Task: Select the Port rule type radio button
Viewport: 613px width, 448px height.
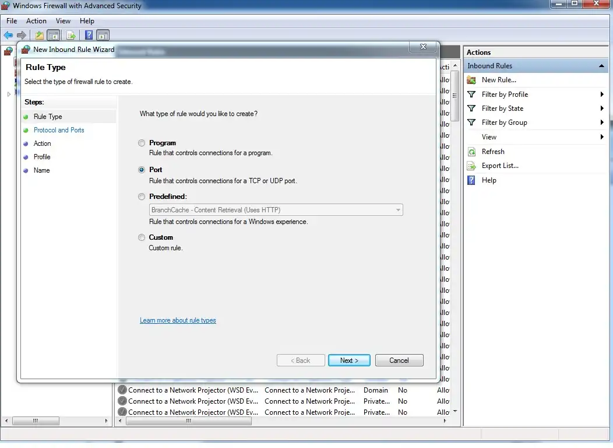Action: pos(142,169)
